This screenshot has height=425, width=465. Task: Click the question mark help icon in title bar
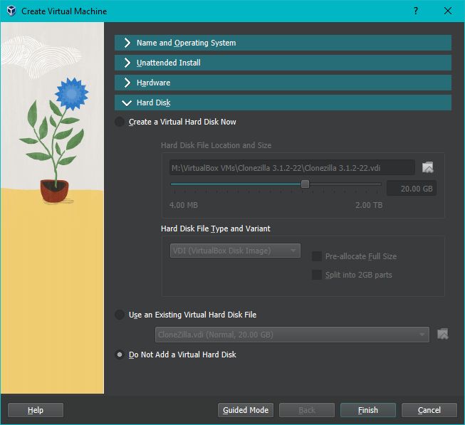click(x=416, y=11)
